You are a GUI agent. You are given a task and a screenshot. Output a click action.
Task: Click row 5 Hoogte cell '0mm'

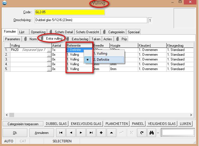[x=124, y=69]
